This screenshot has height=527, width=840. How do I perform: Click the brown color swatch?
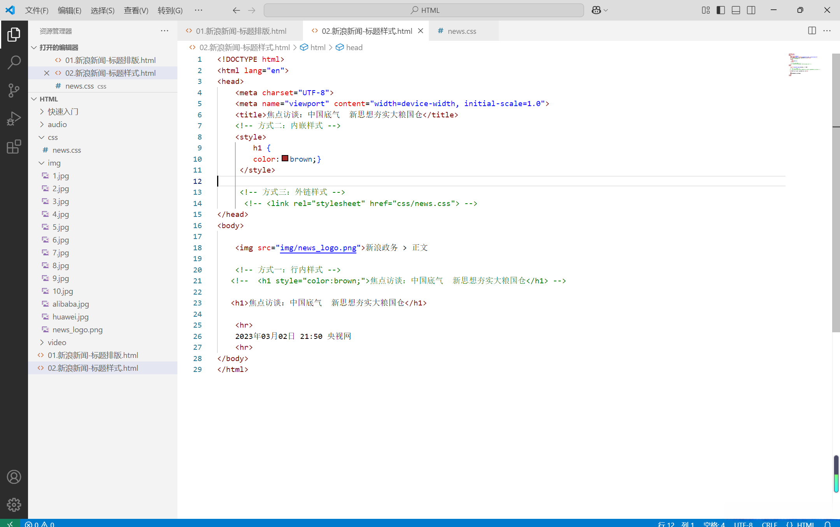[x=285, y=159]
